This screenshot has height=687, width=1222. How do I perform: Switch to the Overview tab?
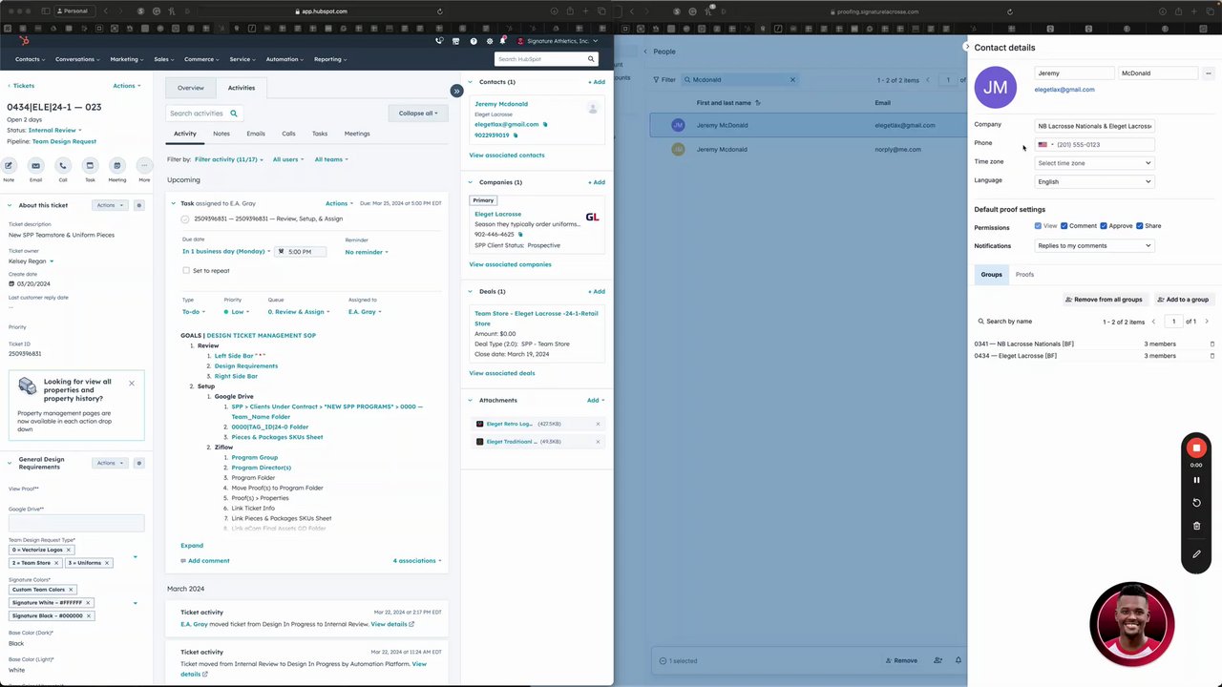pyautogui.click(x=190, y=88)
